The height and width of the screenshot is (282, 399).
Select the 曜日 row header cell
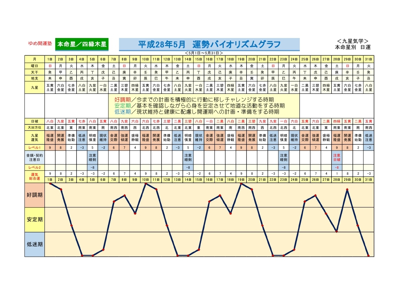[34, 66]
